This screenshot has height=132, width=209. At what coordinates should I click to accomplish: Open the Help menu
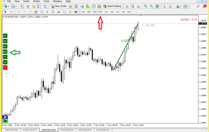[x=68, y=1]
